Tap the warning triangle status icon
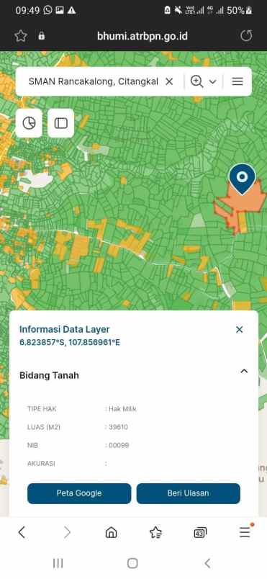 [71, 10]
